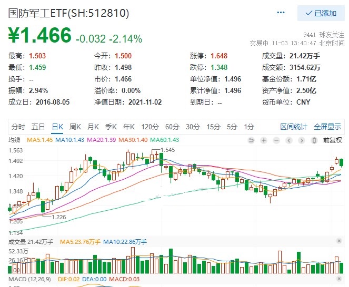Switch to the 分时 chart tab
The image size is (349, 287).
(x=18, y=127)
